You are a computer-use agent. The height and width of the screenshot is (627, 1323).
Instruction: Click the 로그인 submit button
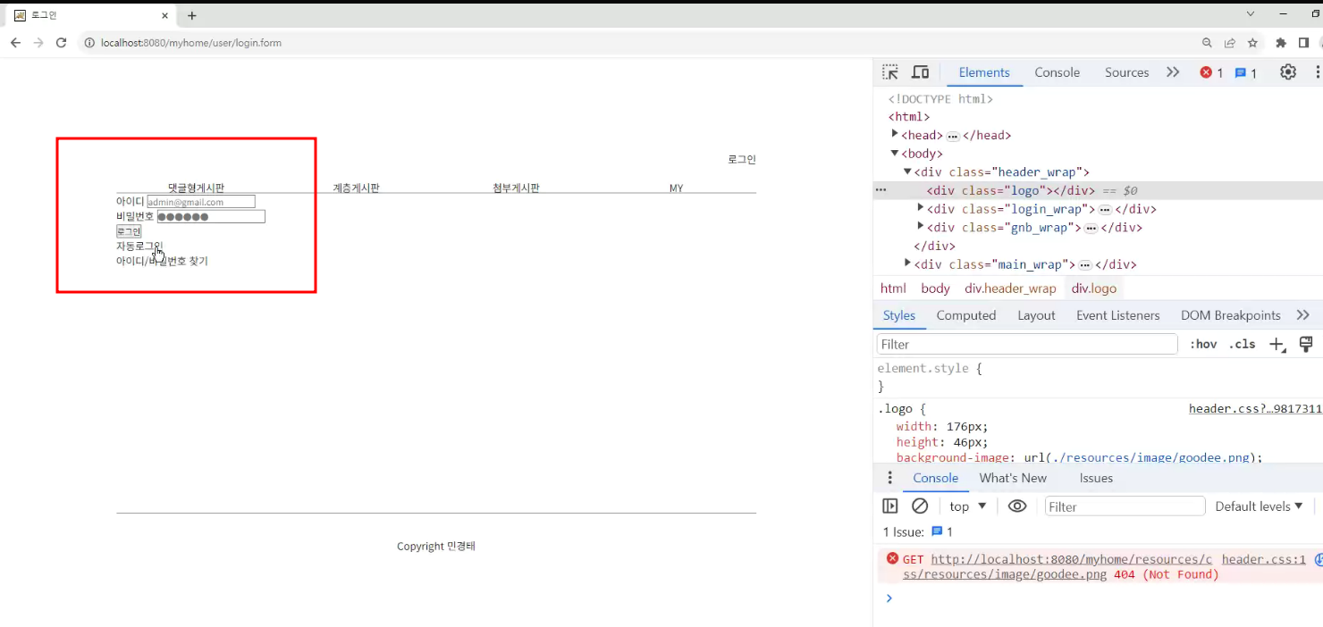click(129, 231)
